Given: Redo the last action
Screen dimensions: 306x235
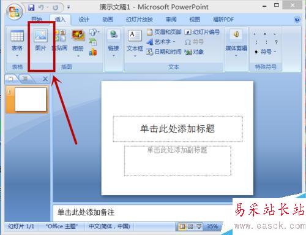Looking at the screenshot, I should point(55,7).
